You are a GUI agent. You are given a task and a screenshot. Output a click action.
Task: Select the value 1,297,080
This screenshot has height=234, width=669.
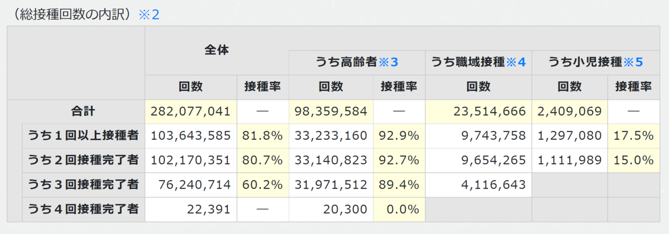[x=570, y=136]
